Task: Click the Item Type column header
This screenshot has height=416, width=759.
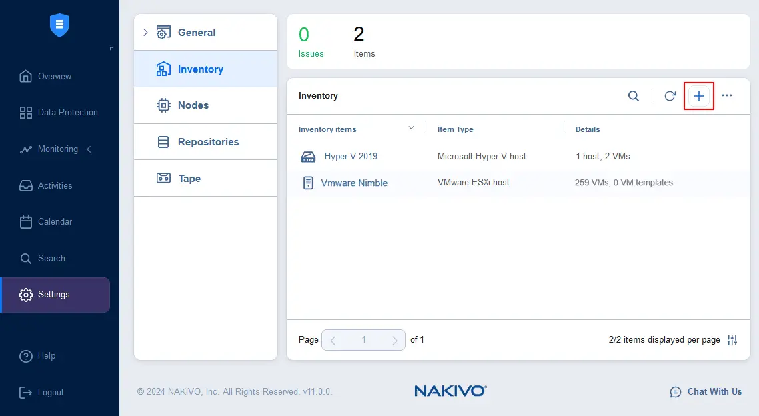Action: pyautogui.click(x=456, y=129)
